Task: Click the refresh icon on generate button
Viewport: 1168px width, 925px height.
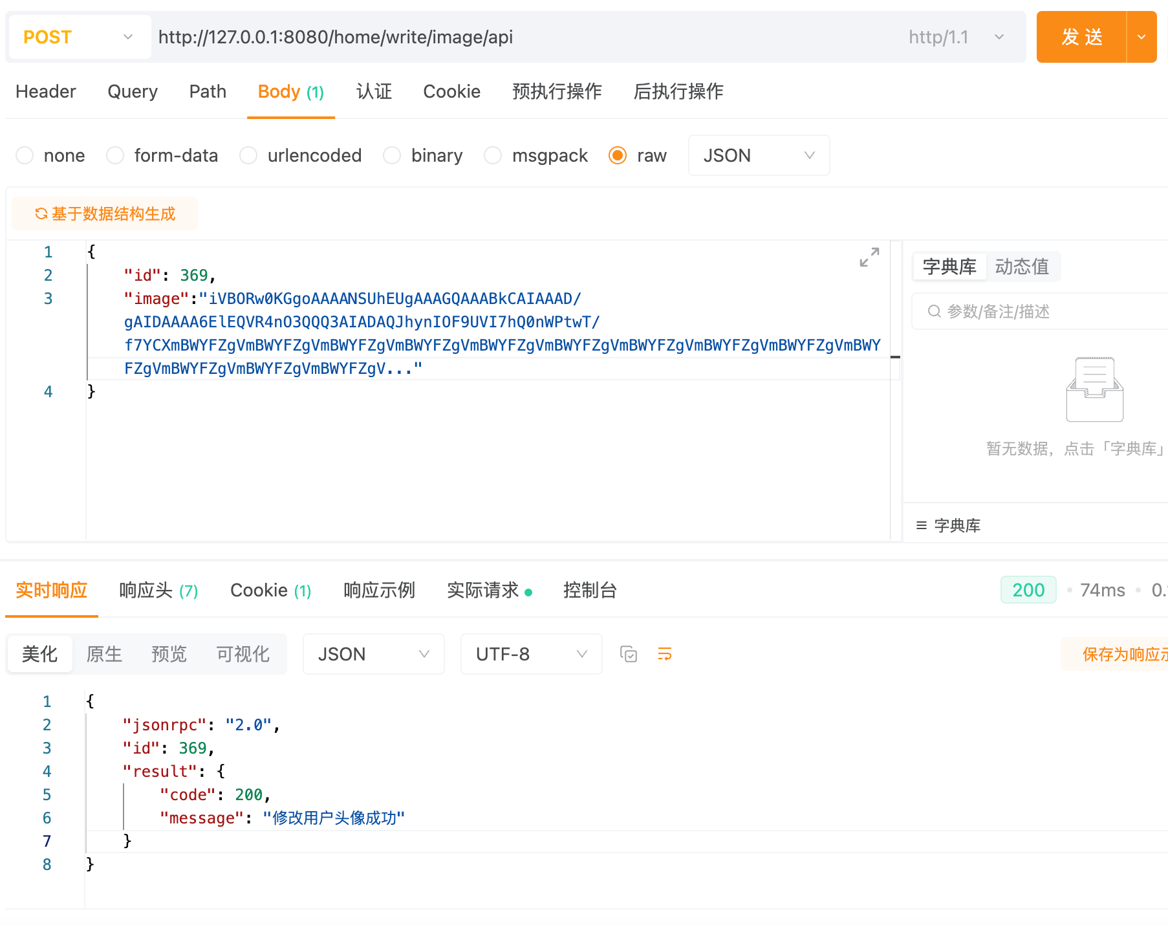Action: click(41, 213)
